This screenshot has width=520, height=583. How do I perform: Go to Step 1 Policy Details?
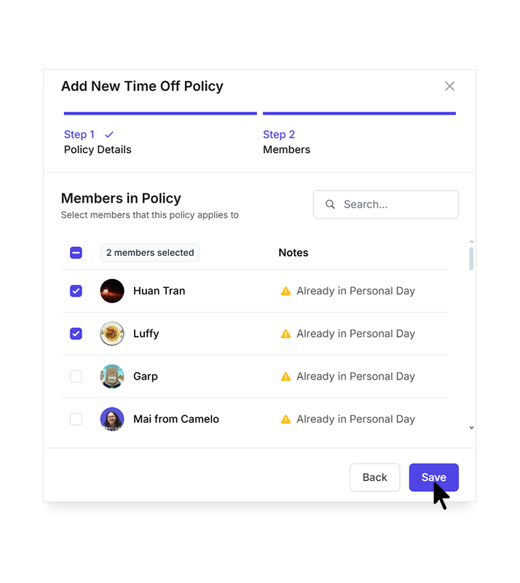pyautogui.click(x=98, y=142)
